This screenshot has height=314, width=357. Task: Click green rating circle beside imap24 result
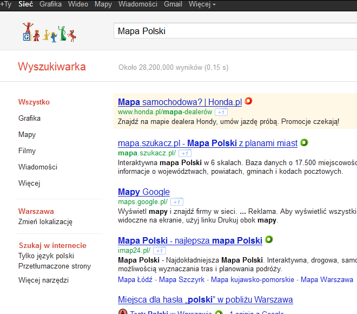[x=269, y=239]
